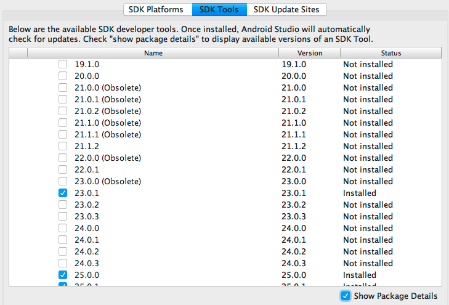The image size is (449, 305).
Task: Select the 24.0.0 name entry
Action: 87,228
